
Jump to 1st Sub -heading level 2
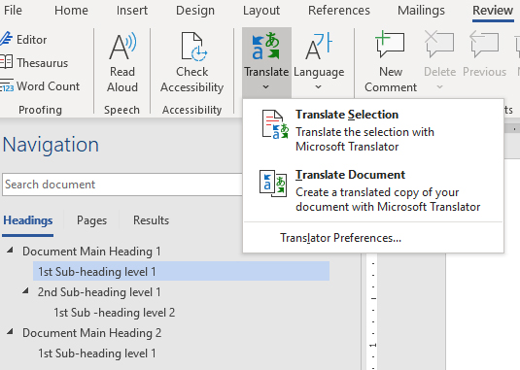(x=114, y=313)
